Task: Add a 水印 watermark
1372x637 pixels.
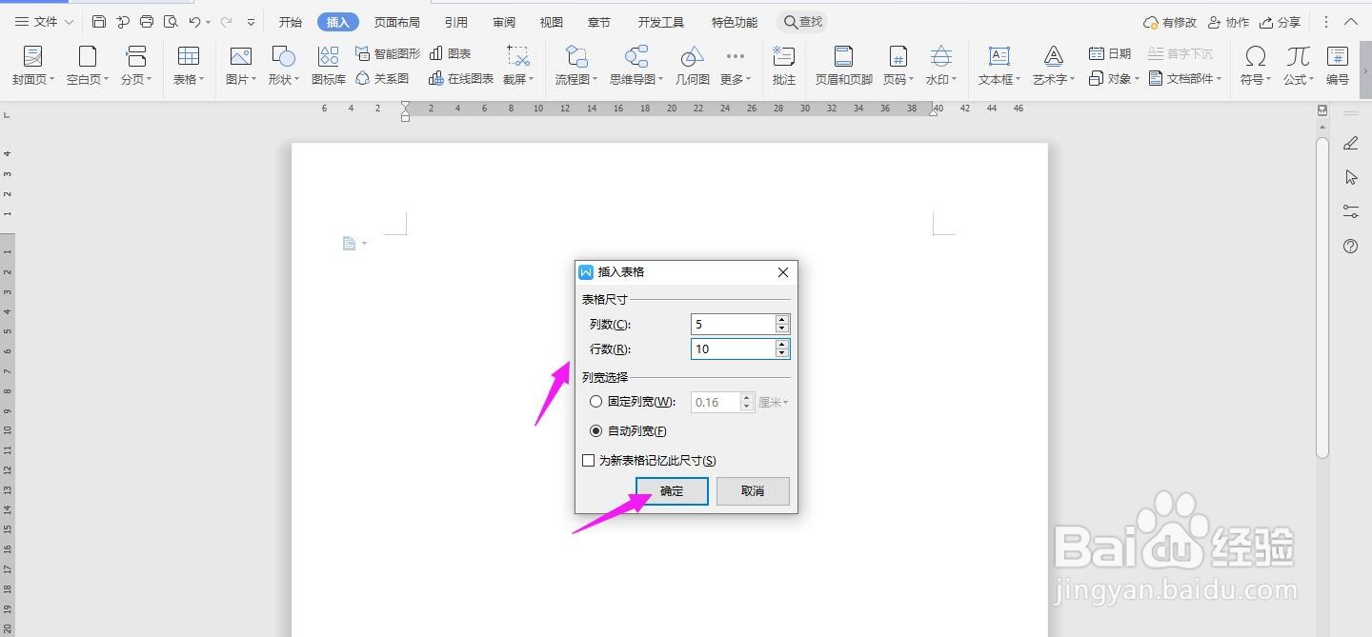Action: coord(940,66)
